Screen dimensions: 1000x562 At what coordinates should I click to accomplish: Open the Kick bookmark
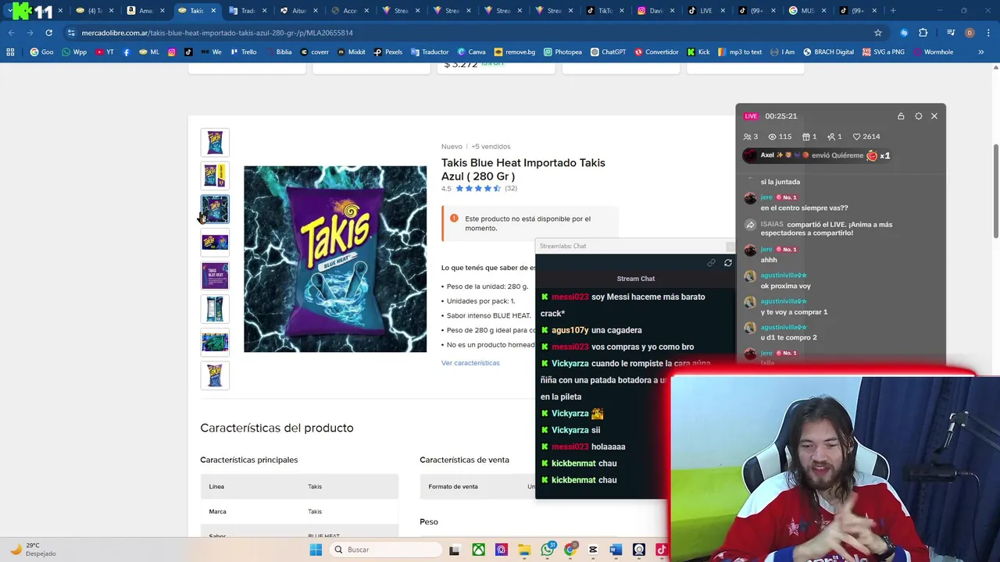point(698,52)
